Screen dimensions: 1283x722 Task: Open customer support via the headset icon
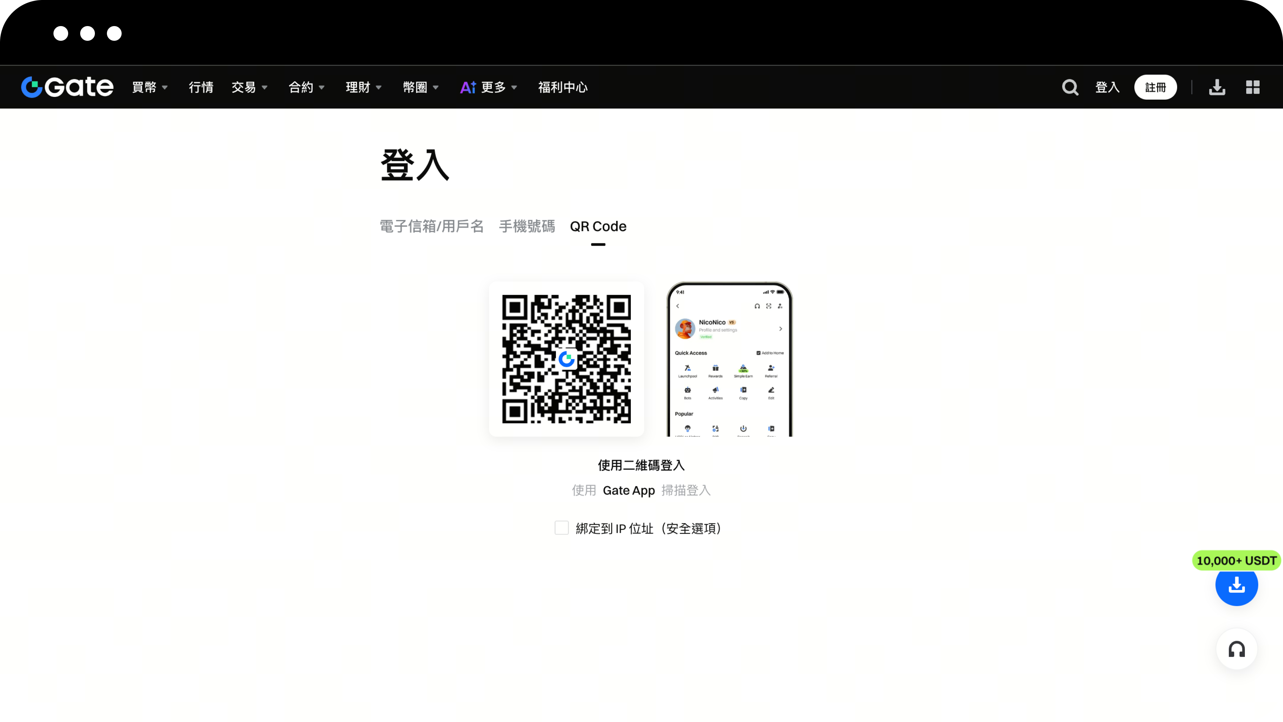tap(1237, 649)
